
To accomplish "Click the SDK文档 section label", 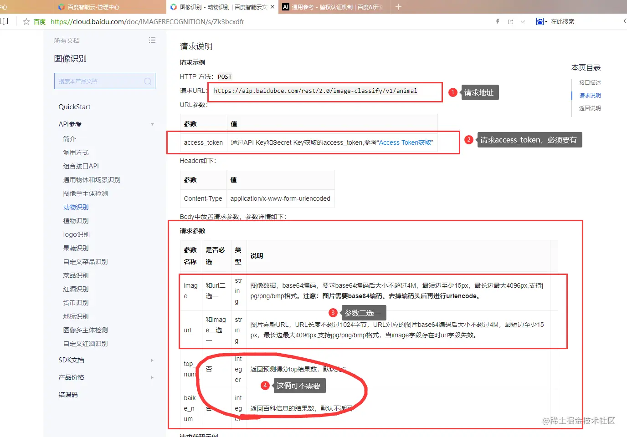I will 71,360.
